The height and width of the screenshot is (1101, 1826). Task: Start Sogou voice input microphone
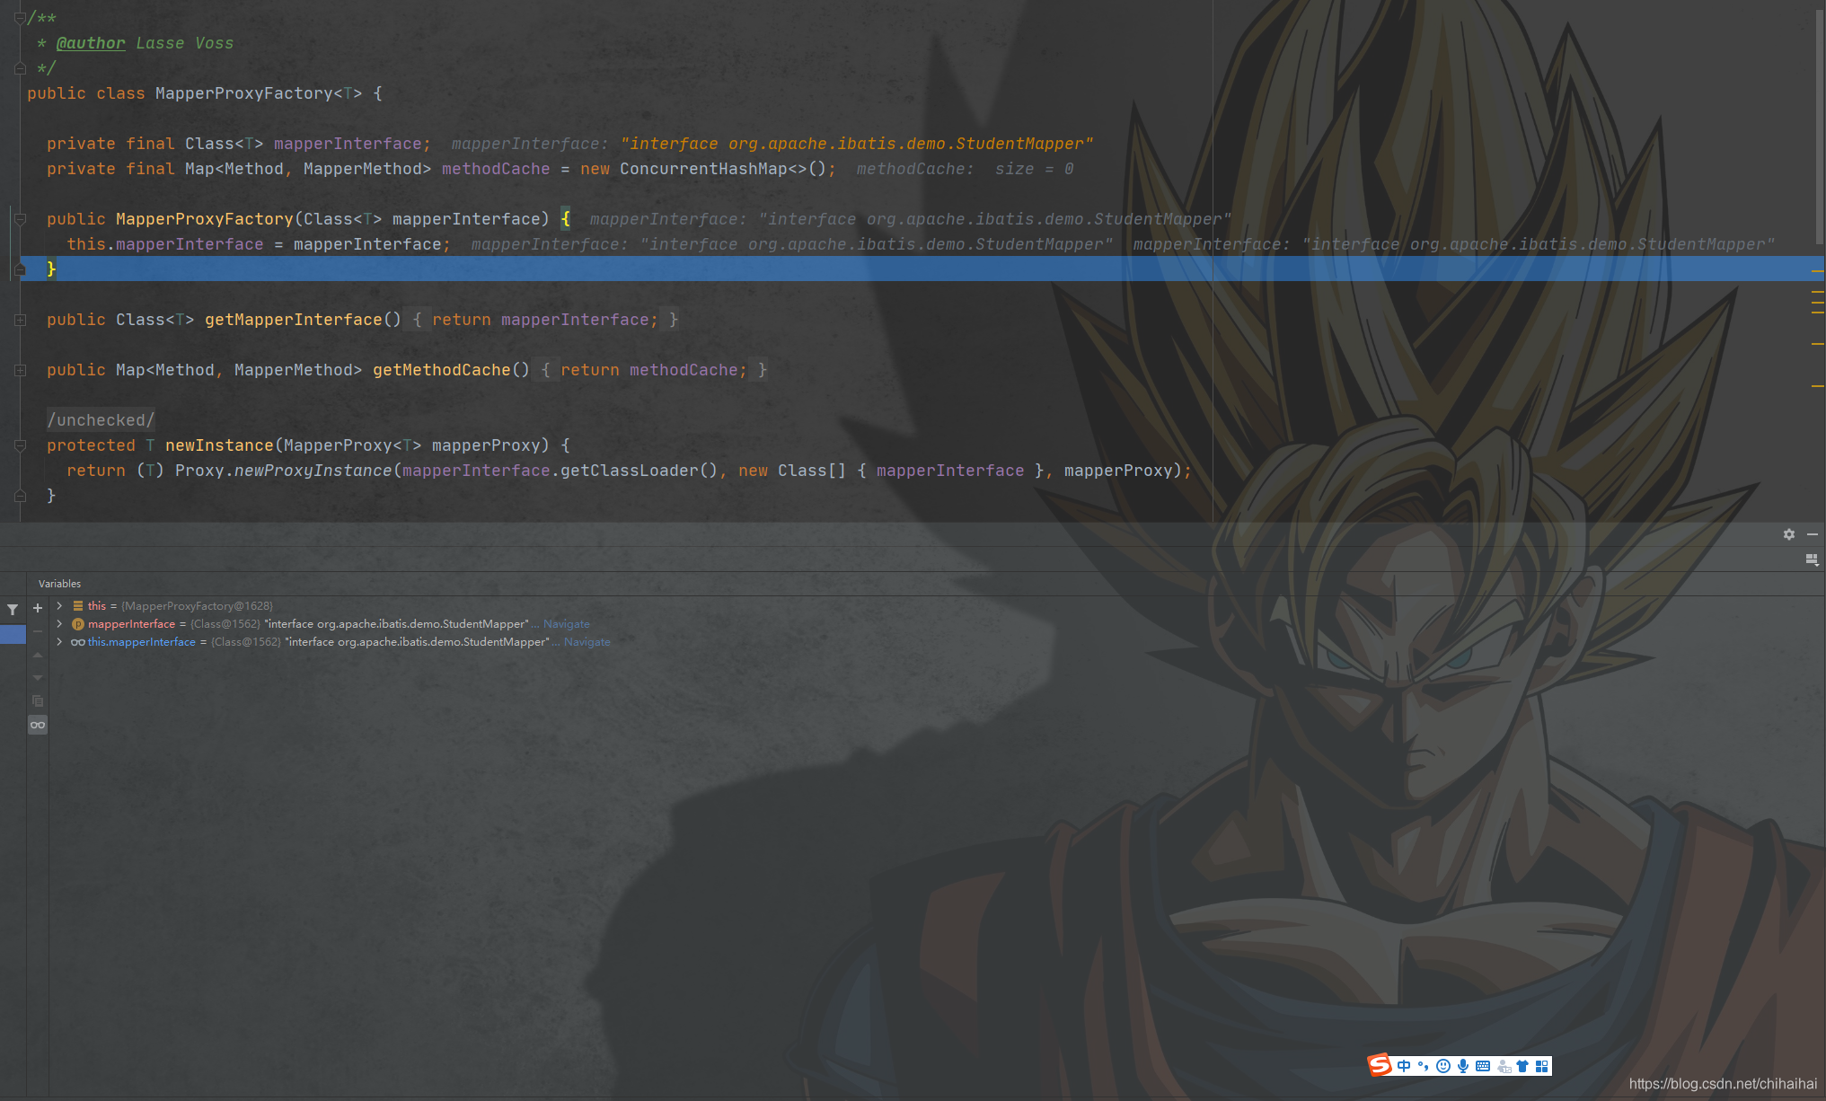point(1463,1066)
